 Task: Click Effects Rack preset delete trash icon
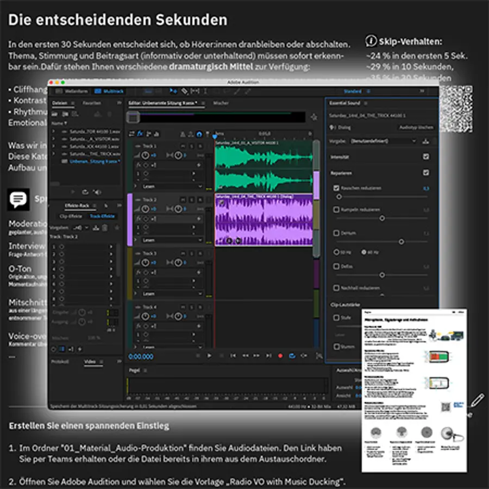(x=105, y=228)
